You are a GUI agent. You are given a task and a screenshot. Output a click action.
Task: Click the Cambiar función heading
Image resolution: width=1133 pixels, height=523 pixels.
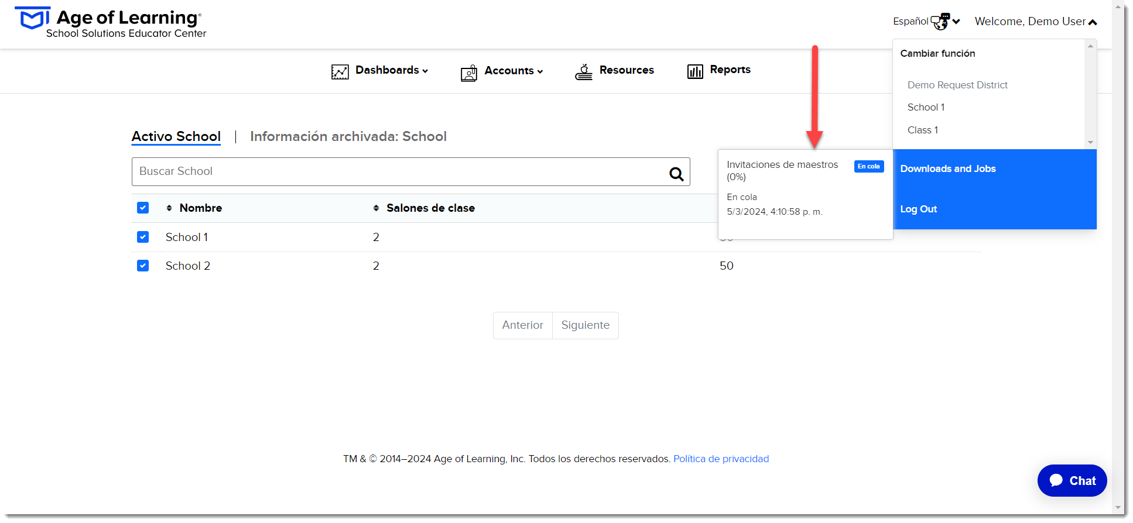click(x=937, y=53)
